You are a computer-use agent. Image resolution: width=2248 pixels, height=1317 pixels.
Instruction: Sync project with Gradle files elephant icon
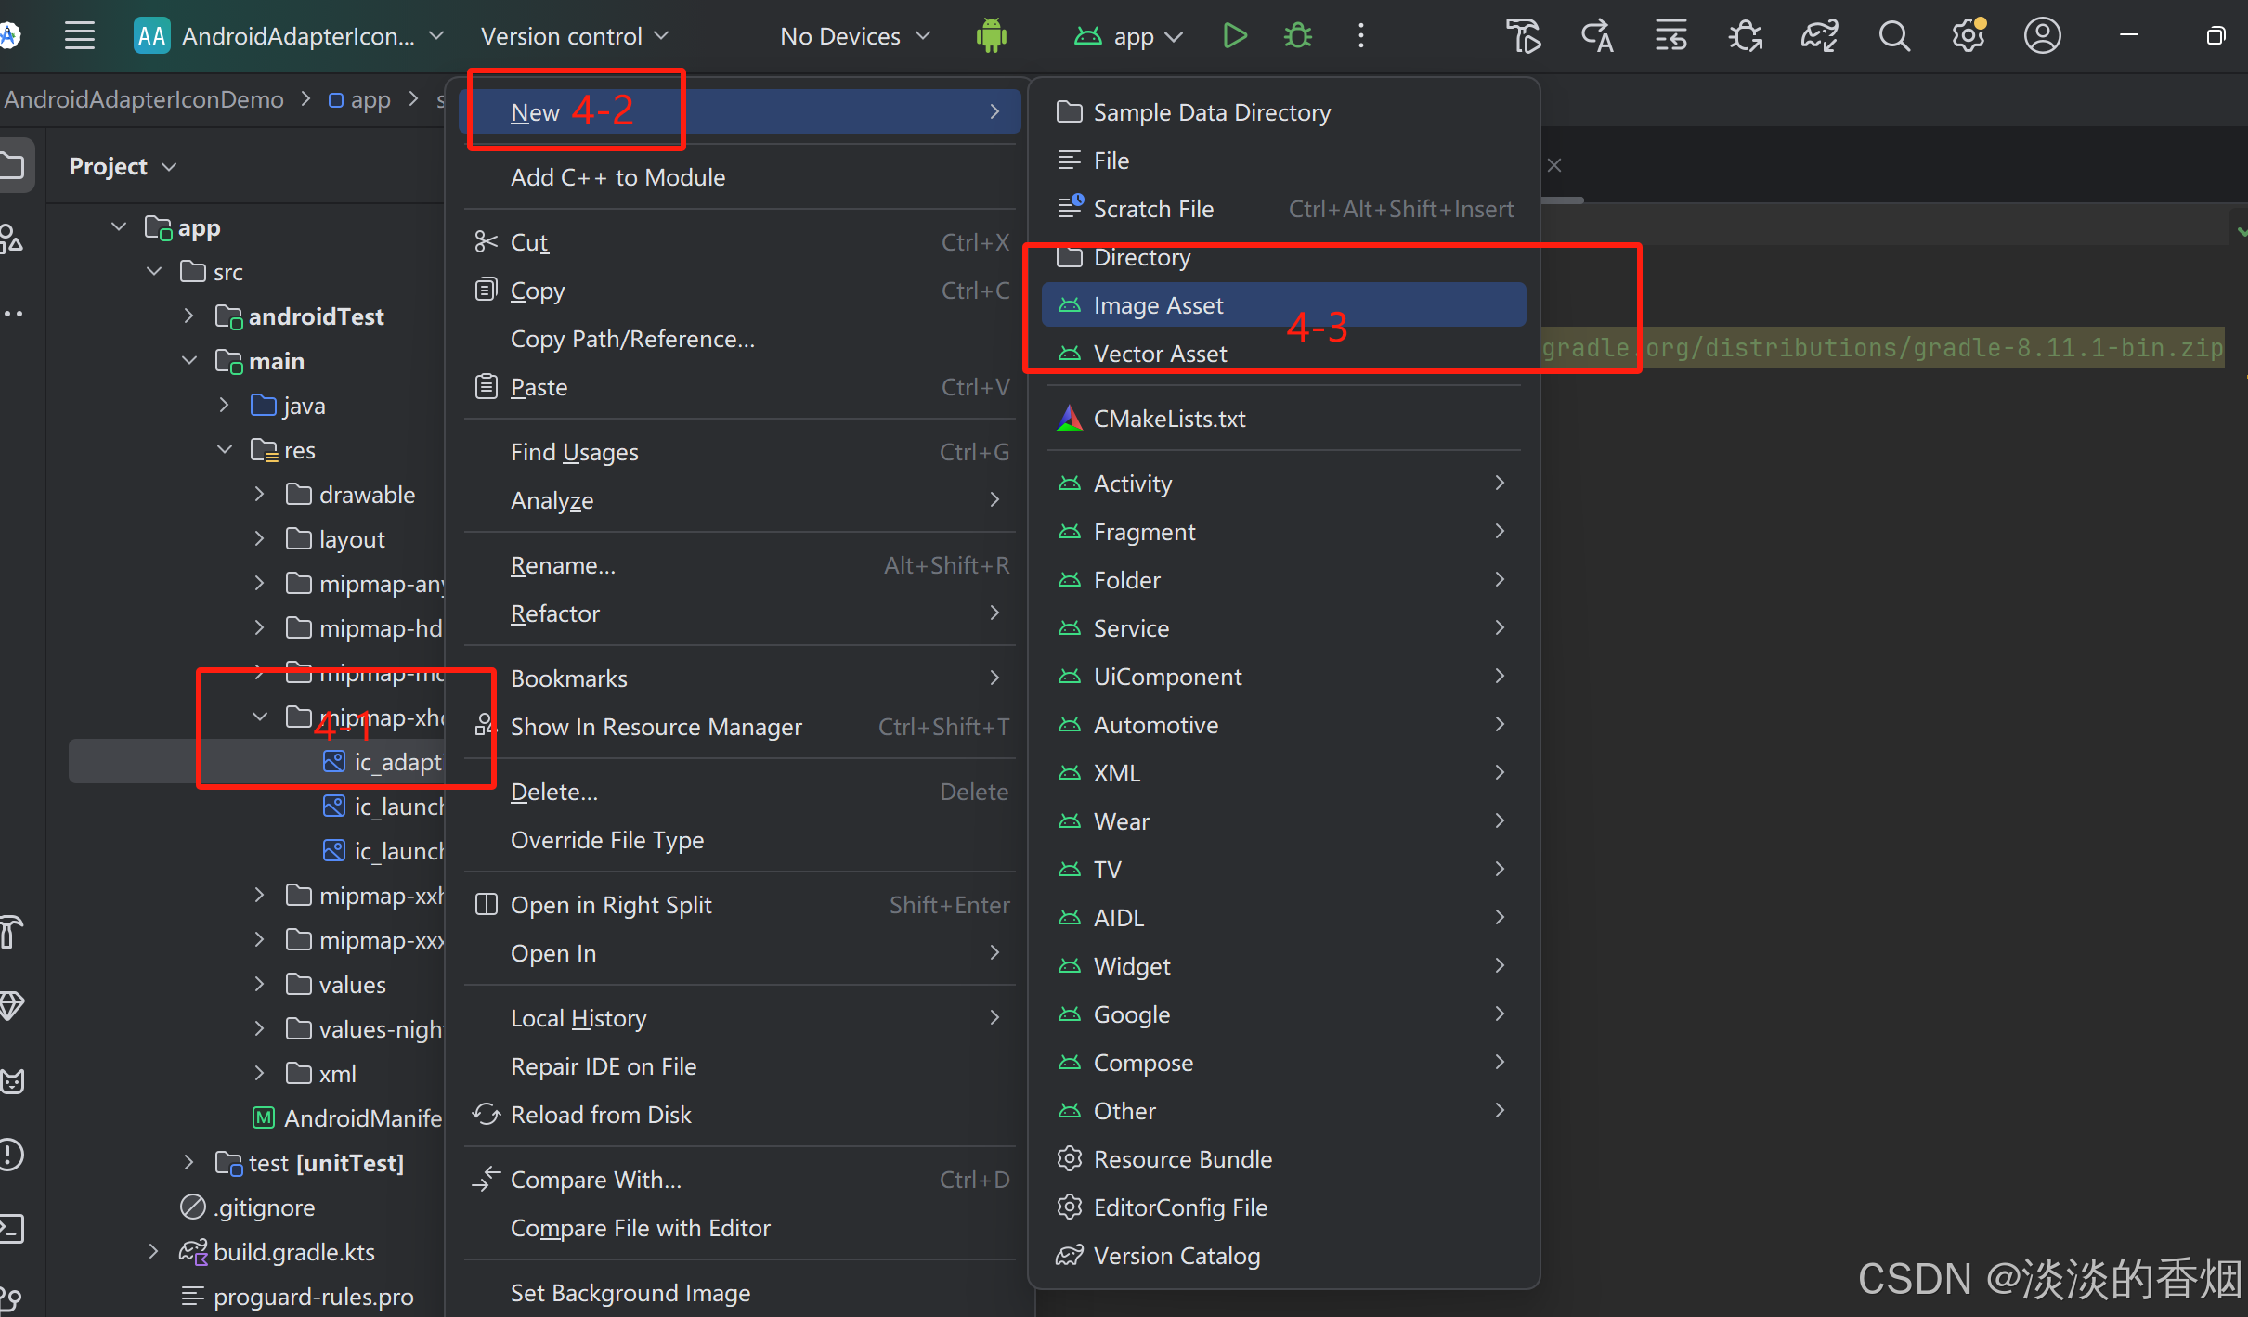pyautogui.click(x=1819, y=35)
